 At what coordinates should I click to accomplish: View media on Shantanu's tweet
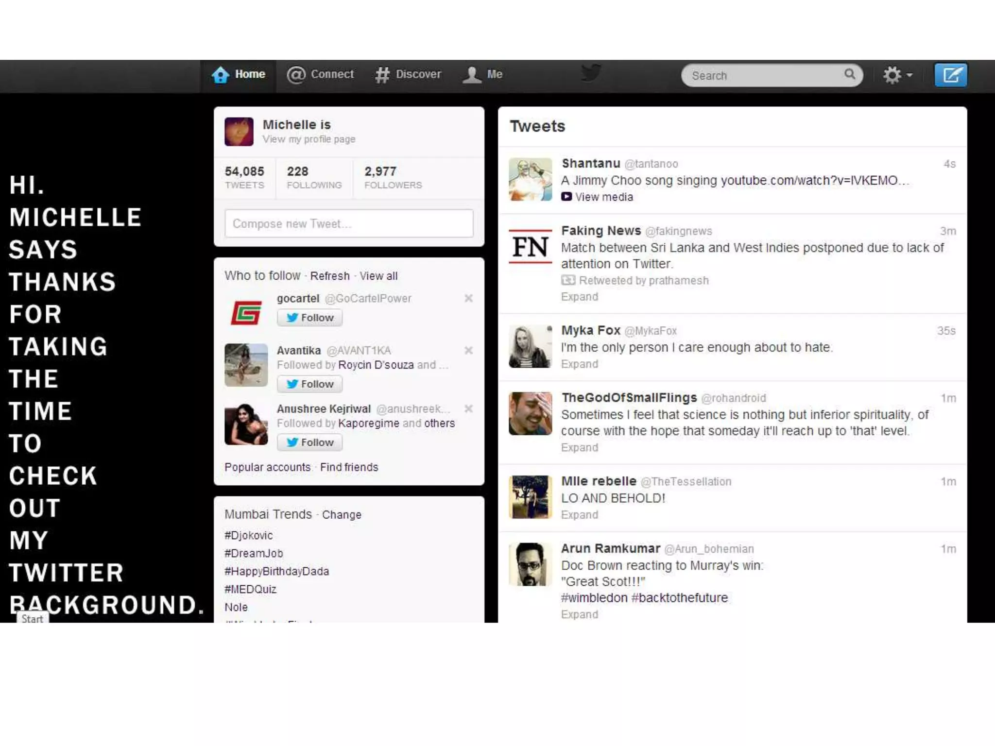coord(603,197)
